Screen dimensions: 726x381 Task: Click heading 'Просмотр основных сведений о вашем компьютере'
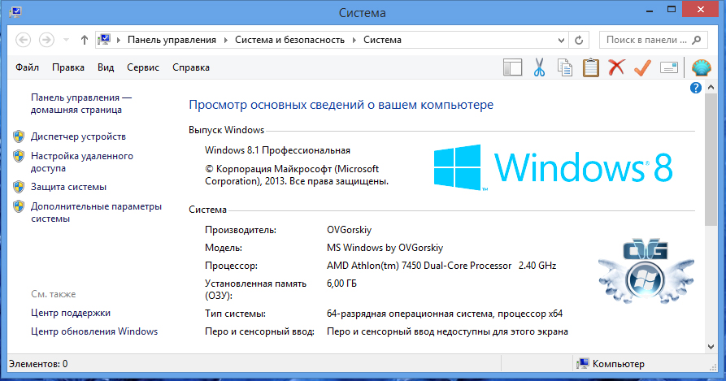[341, 105]
